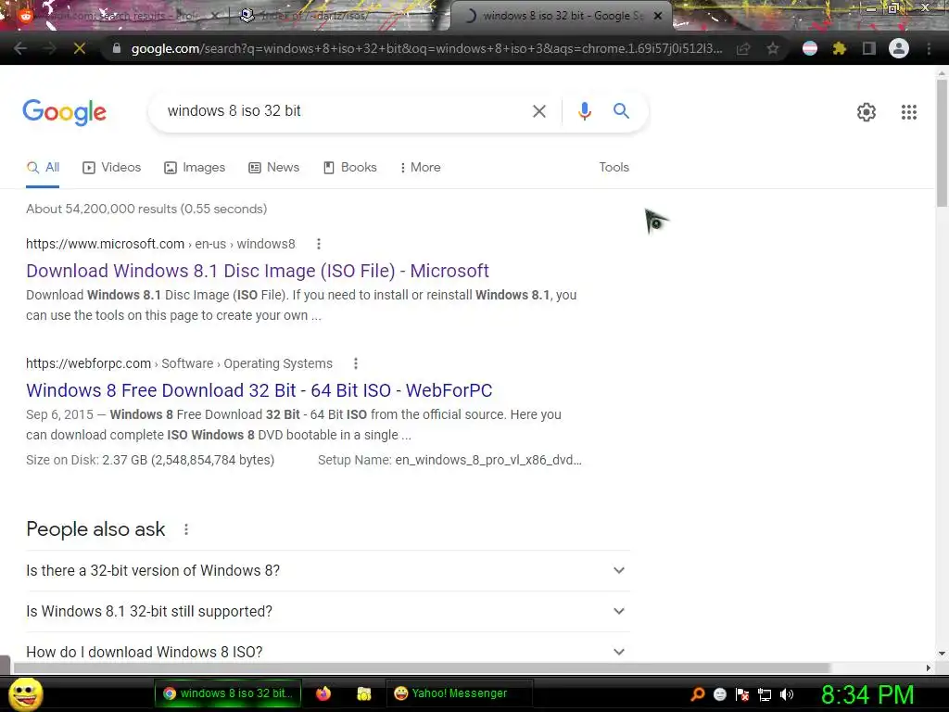This screenshot has height=712, width=949.
Task: Click the address bar URL
Action: (x=426, y=48)
